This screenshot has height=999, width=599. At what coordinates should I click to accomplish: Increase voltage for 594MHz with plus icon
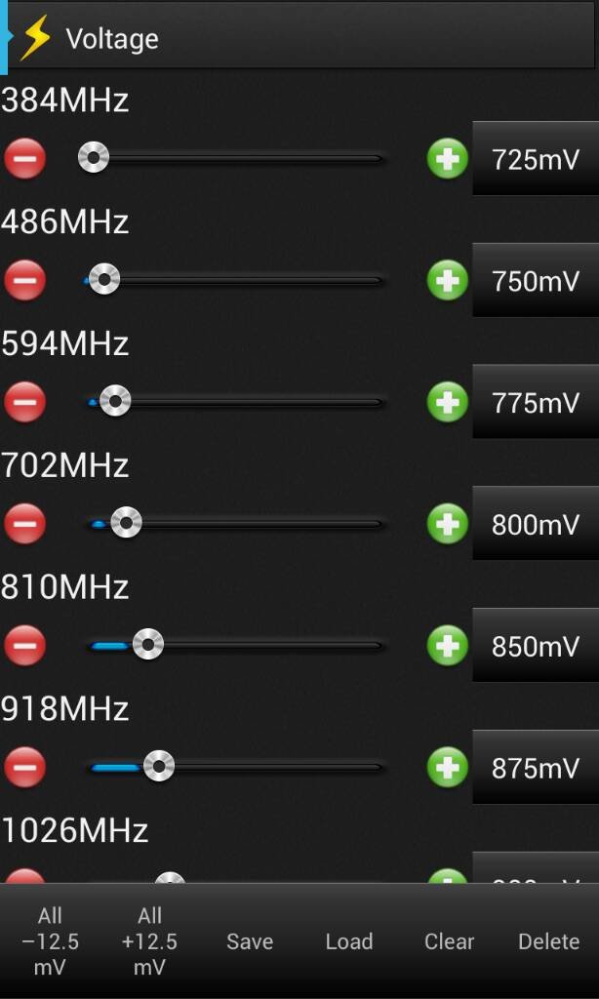coord(448,401)
